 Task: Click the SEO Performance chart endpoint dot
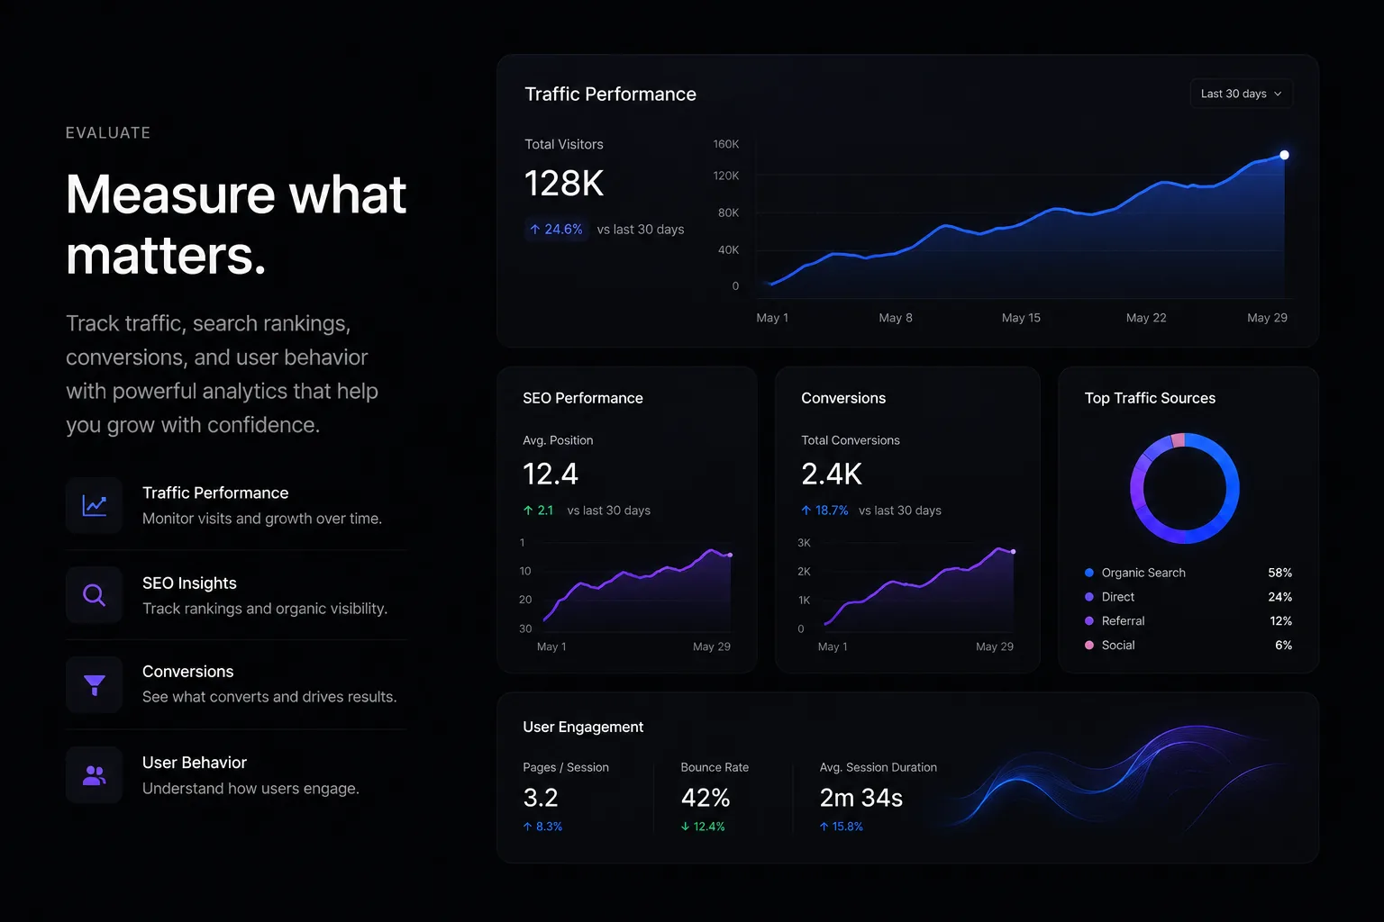coord(730,555)
